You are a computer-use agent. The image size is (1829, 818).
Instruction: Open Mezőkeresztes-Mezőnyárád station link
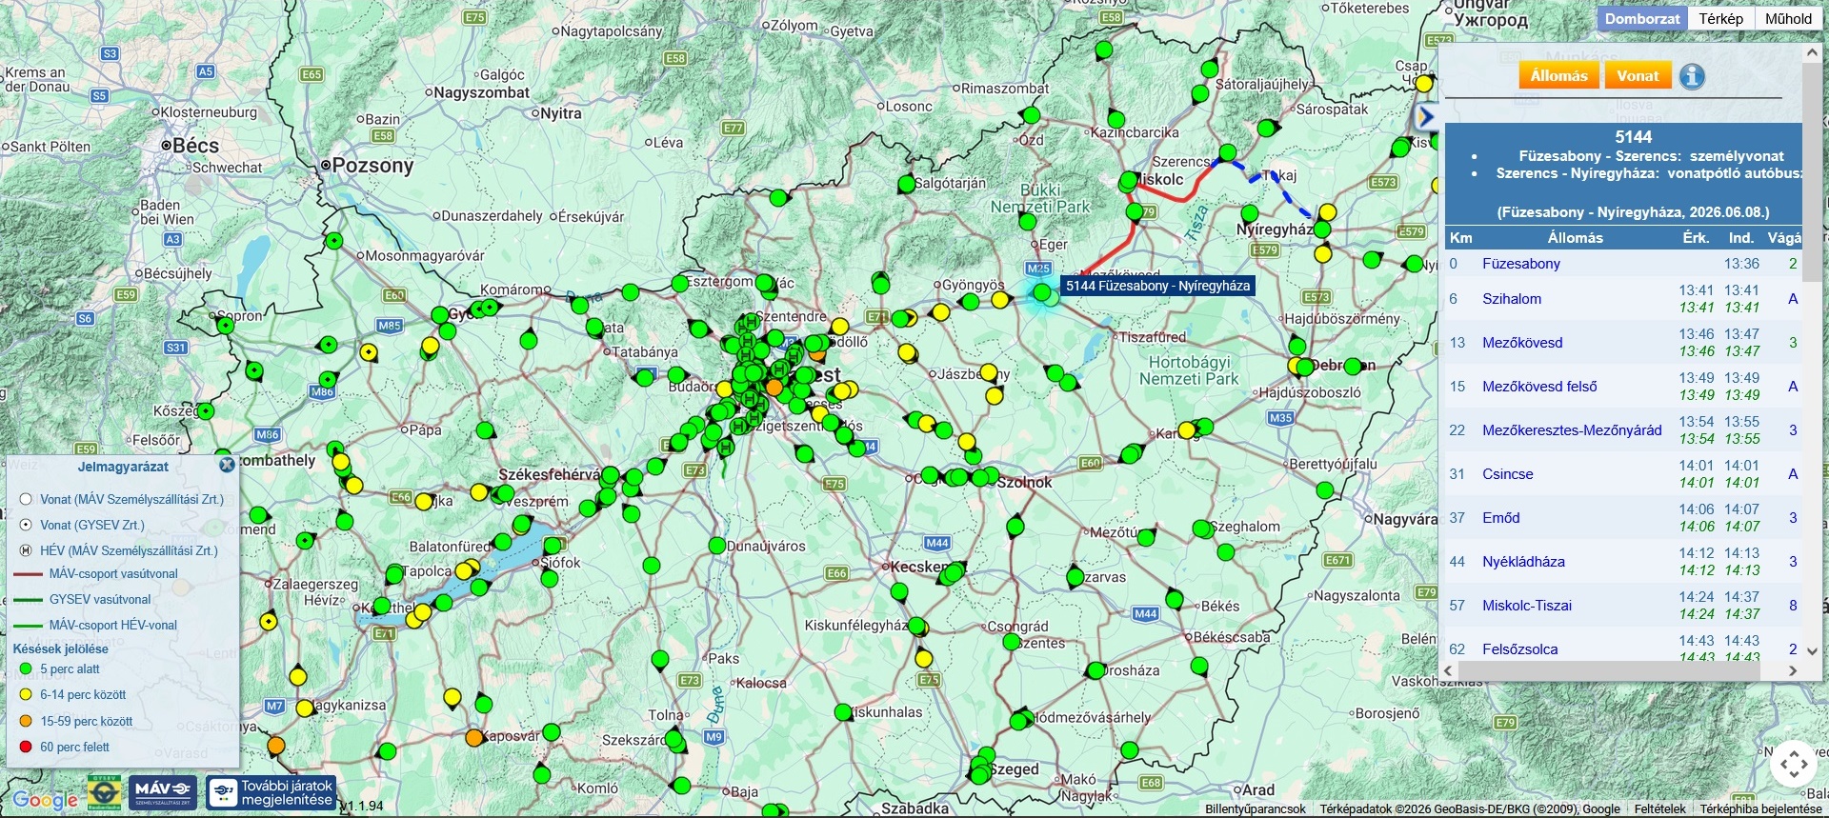pyautogui.click(x=1572, y=430)
